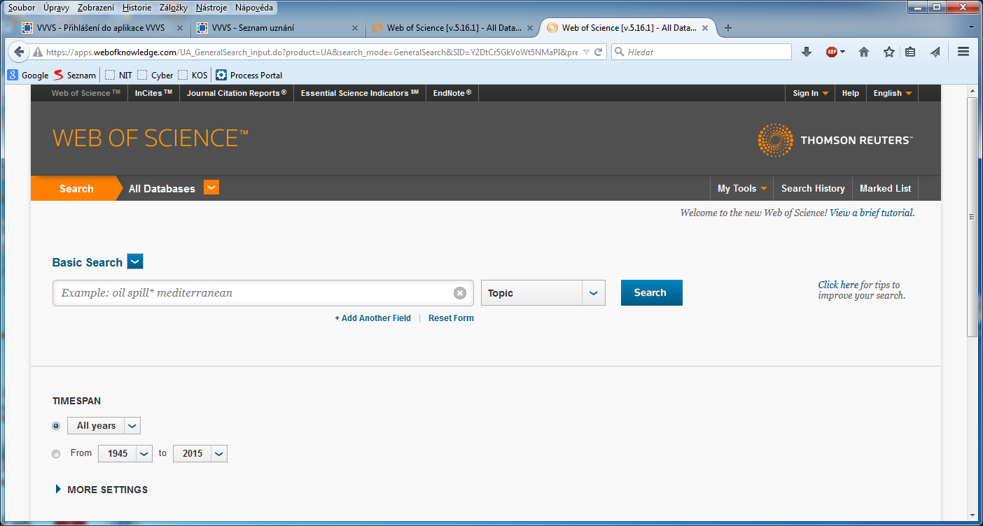Open the Úpravy menu

tap(56, 8)
